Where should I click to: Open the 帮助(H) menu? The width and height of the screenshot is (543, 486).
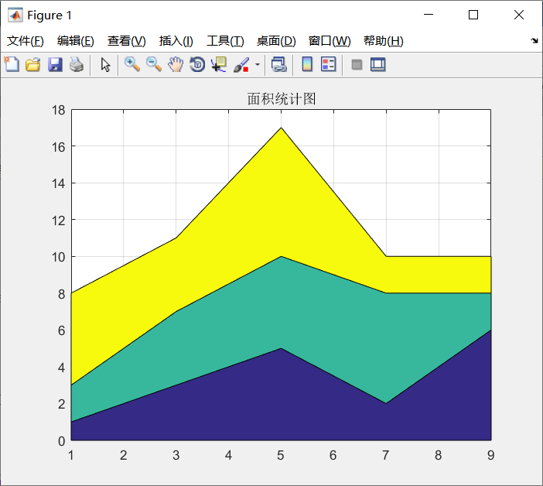(x=384, y=41)
